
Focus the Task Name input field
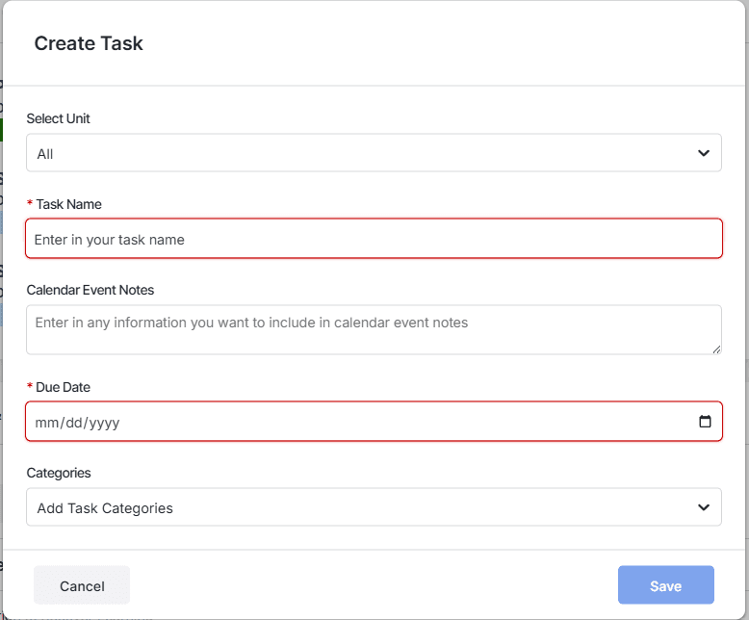[x=374, y=239]
